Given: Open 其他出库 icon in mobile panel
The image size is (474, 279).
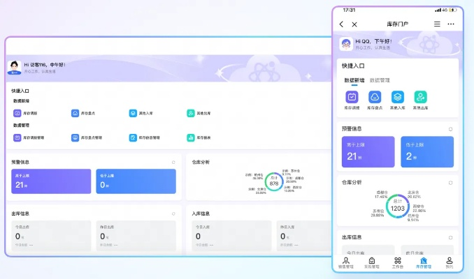Looking at the screenshot, I should tap(420, 98).
